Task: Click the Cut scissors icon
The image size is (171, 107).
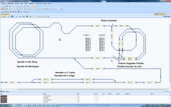Action: (x=17, y=6)
